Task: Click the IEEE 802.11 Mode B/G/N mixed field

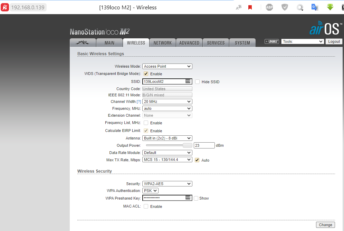Action: point(167,95)
